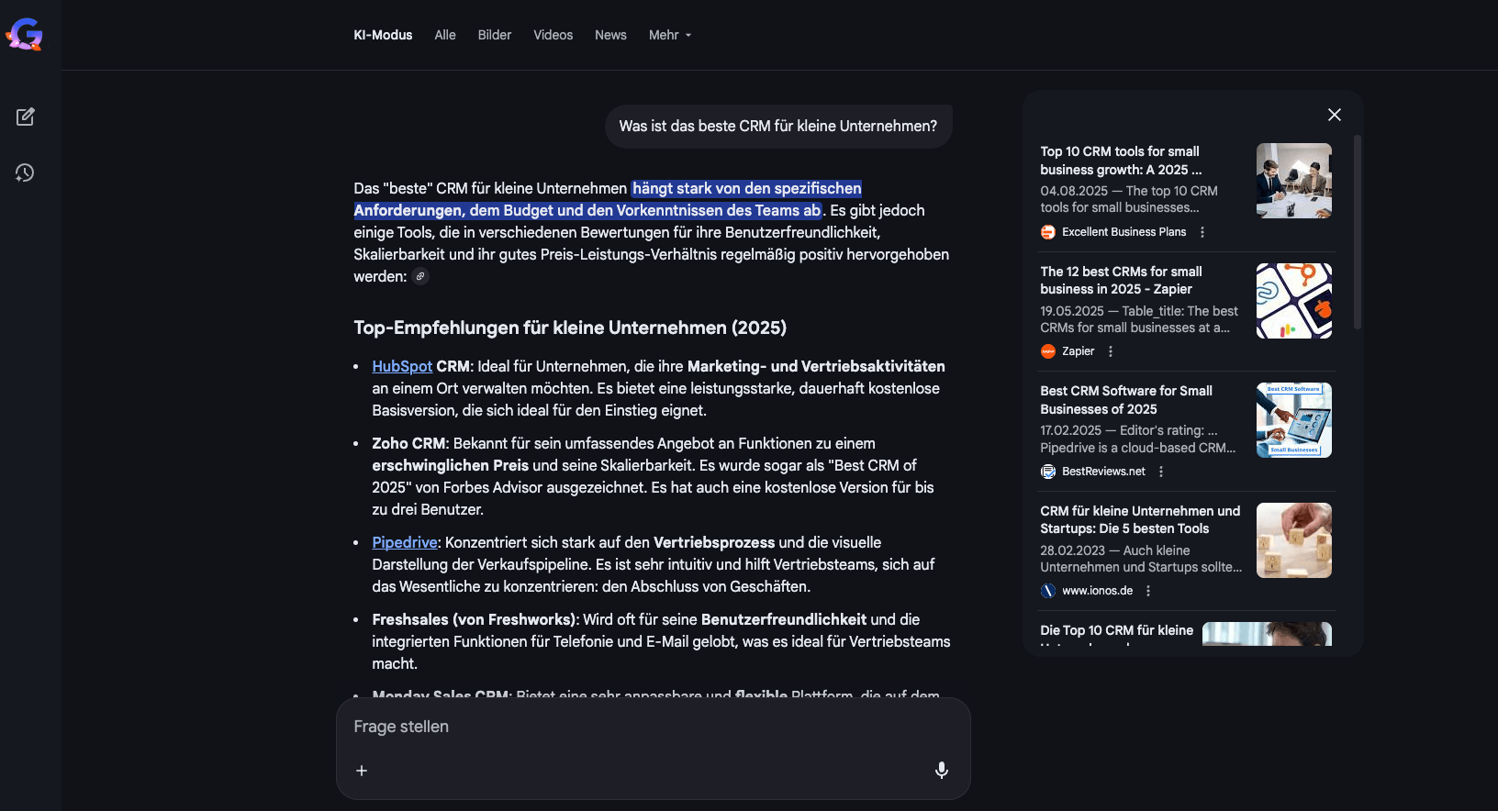Close the sources side panel
The height and width of the screenshot is (811, 1498).
click(x=1334, y=115)
